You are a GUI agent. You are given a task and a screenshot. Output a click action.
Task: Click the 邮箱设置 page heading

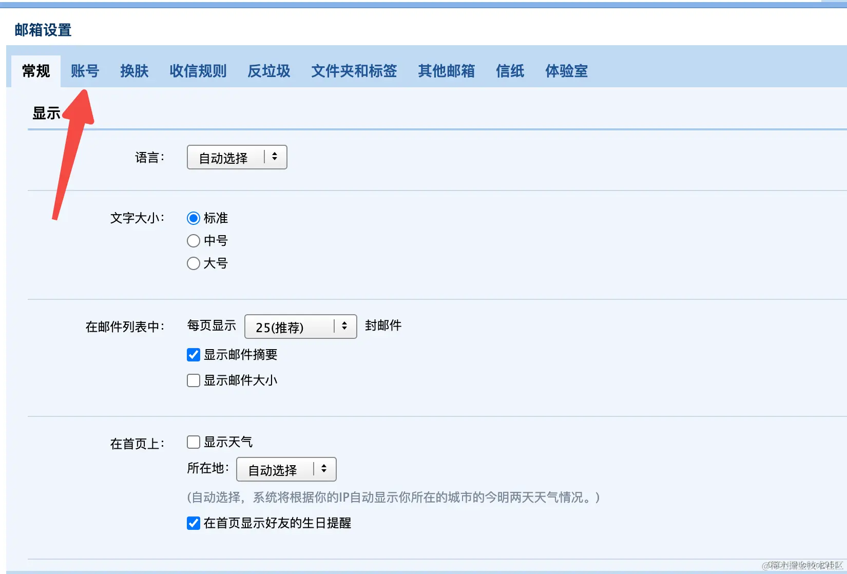click(43, 30)
